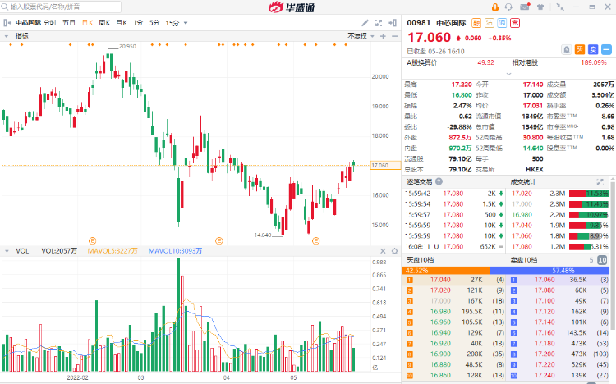Viewport: 616px width, 384px height.
Task: Click the 通 stock connect tag
Action: pos(502,23)
